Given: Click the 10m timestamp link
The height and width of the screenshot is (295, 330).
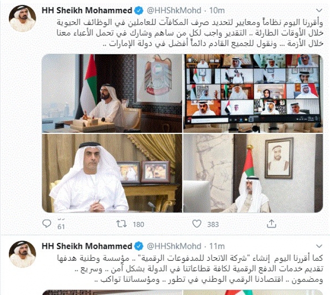Looking at the screenshot, I should [x=217, y=10].
